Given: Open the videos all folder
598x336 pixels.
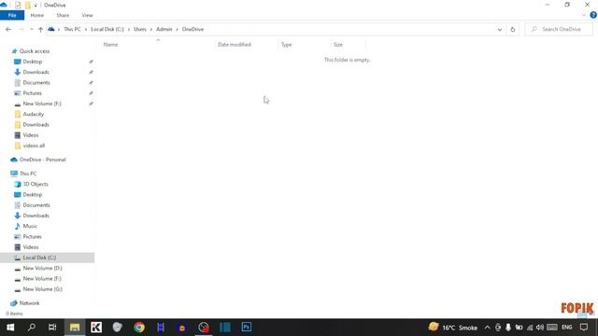Looking at the screenshot, I should pyautogui.click(x=34, y=146).
